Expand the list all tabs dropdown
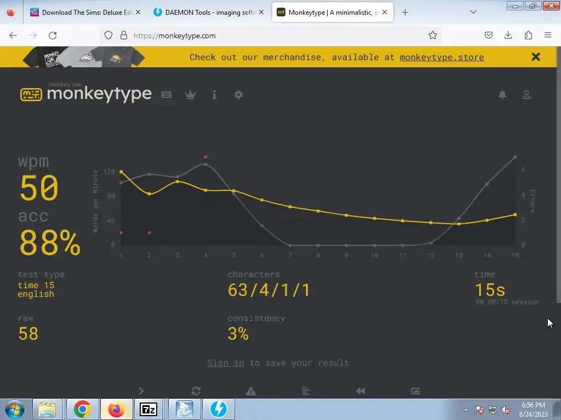 coord(473,12)
